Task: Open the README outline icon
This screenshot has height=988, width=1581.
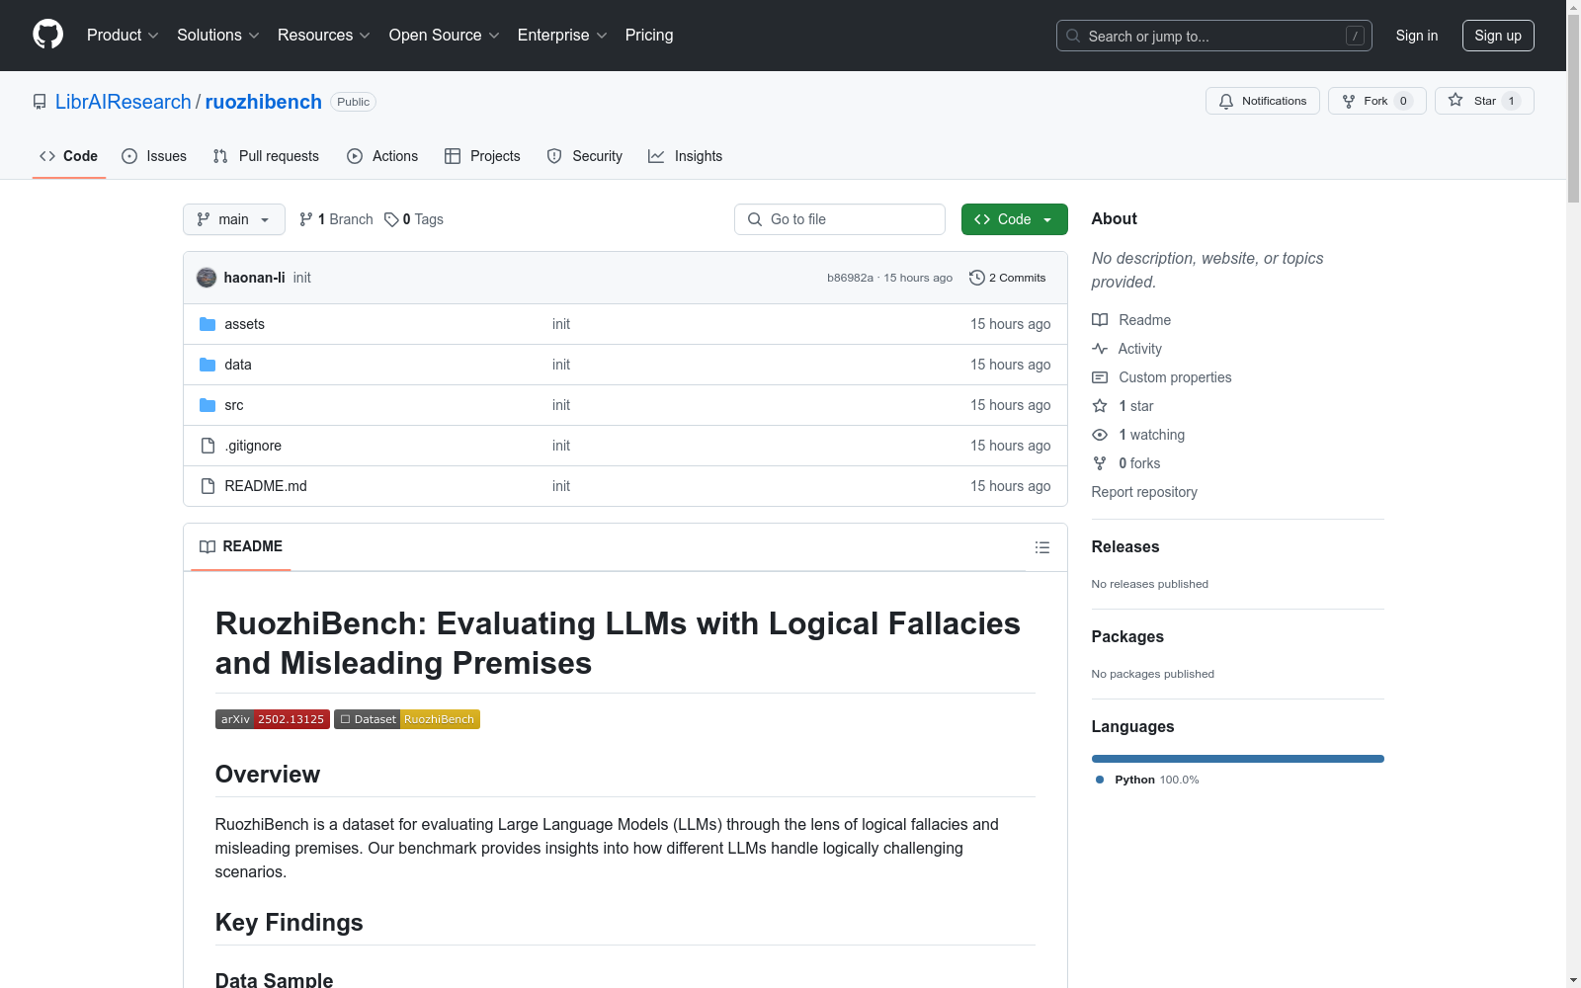Action: click(x=1041, y=547)
